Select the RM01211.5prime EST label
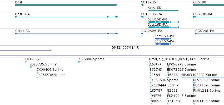Viewport: 224px width, 105px height. (x=207, y=91)
